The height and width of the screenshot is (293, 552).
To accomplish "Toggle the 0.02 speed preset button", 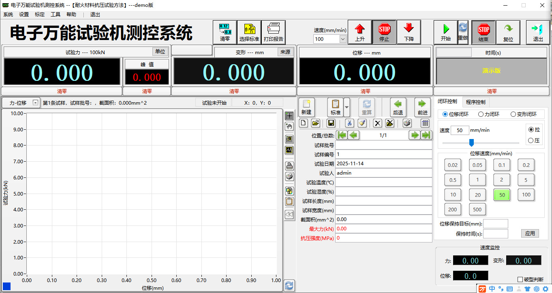I will 453,165.
